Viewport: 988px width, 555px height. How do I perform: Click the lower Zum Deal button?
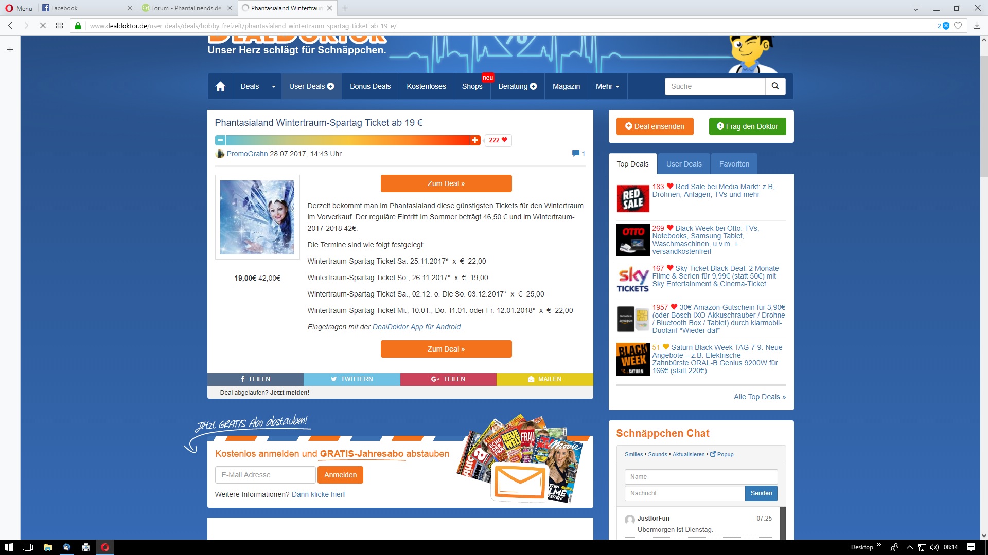tap(446, 349)
